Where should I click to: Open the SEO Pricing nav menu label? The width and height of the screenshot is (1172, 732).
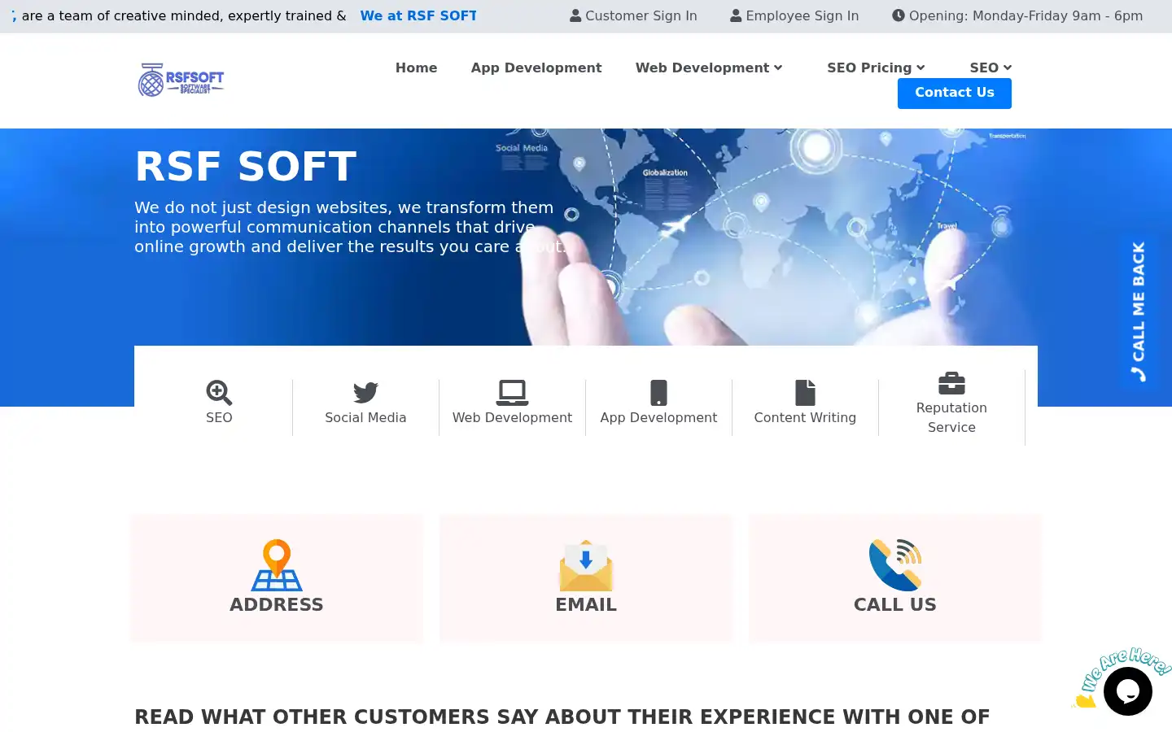click(x=869, y=68)
